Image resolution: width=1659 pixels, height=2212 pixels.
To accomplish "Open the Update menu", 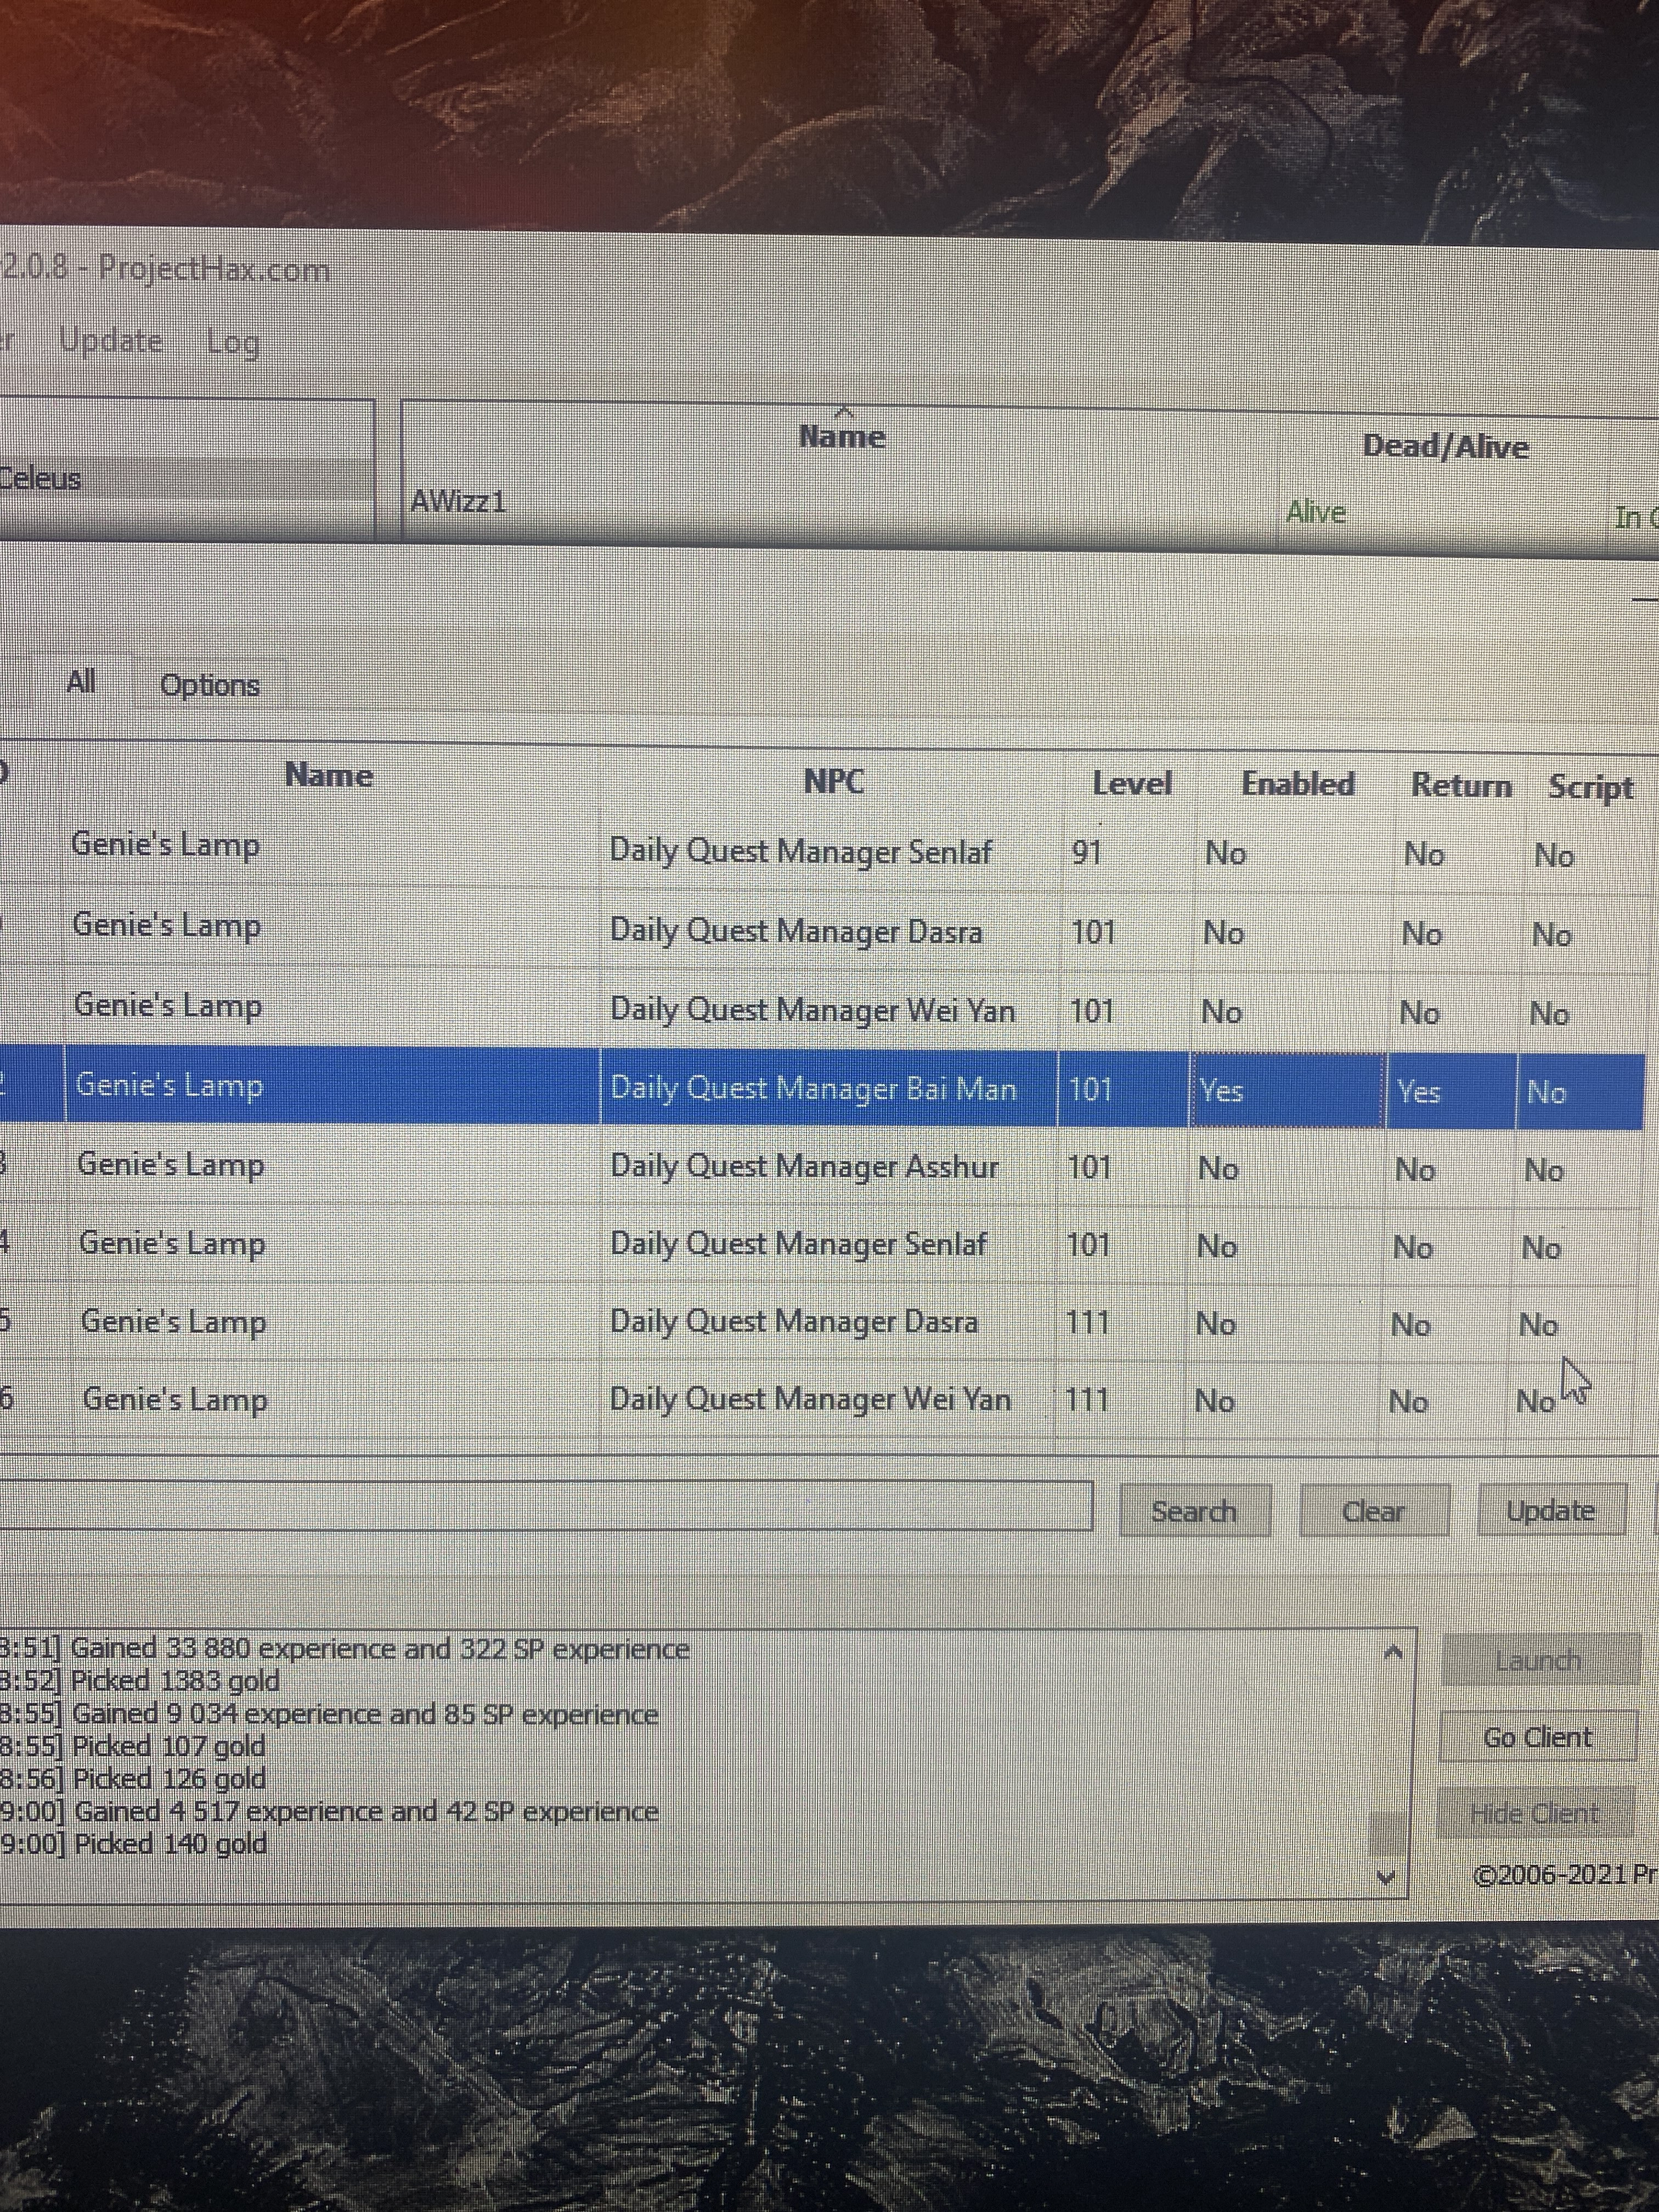I will (x=111, y=341).
